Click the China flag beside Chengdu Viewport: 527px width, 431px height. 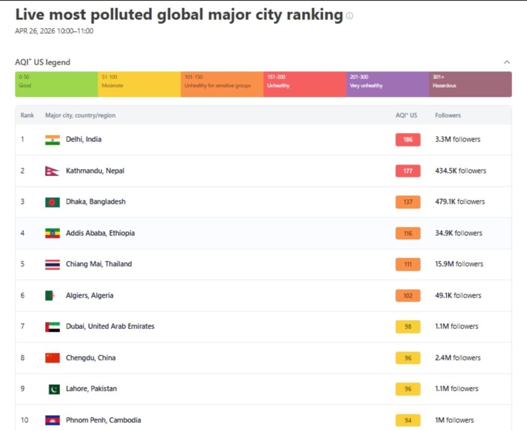(52, 358)
